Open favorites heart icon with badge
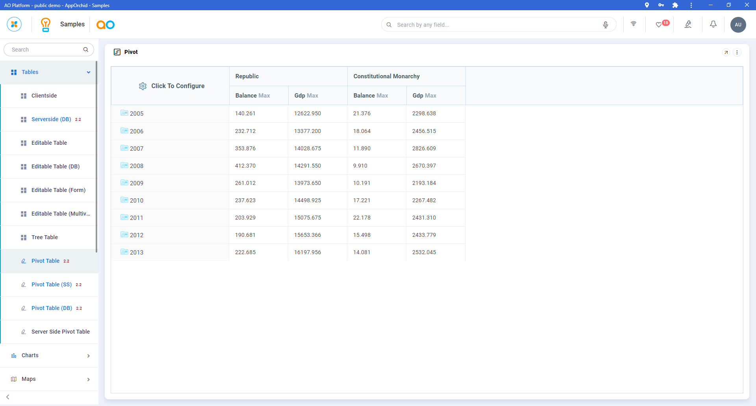This screenshot has height=406, width=756. coord(659,25)
